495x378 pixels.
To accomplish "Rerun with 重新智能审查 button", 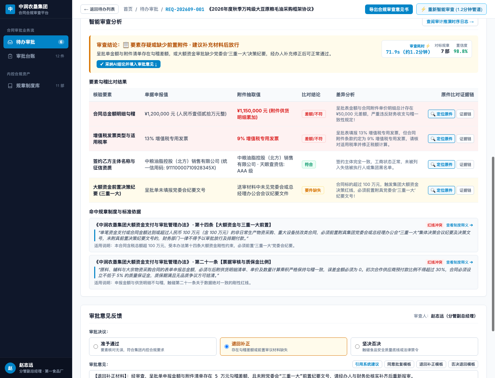I will 451,9.
